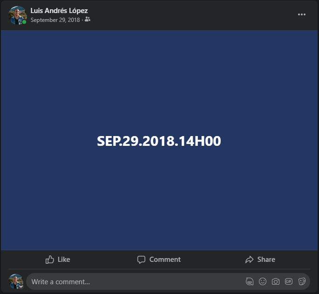Click the avatar sticker icon in comment box
The image size is (319, 294).
(x=250, y=281)
